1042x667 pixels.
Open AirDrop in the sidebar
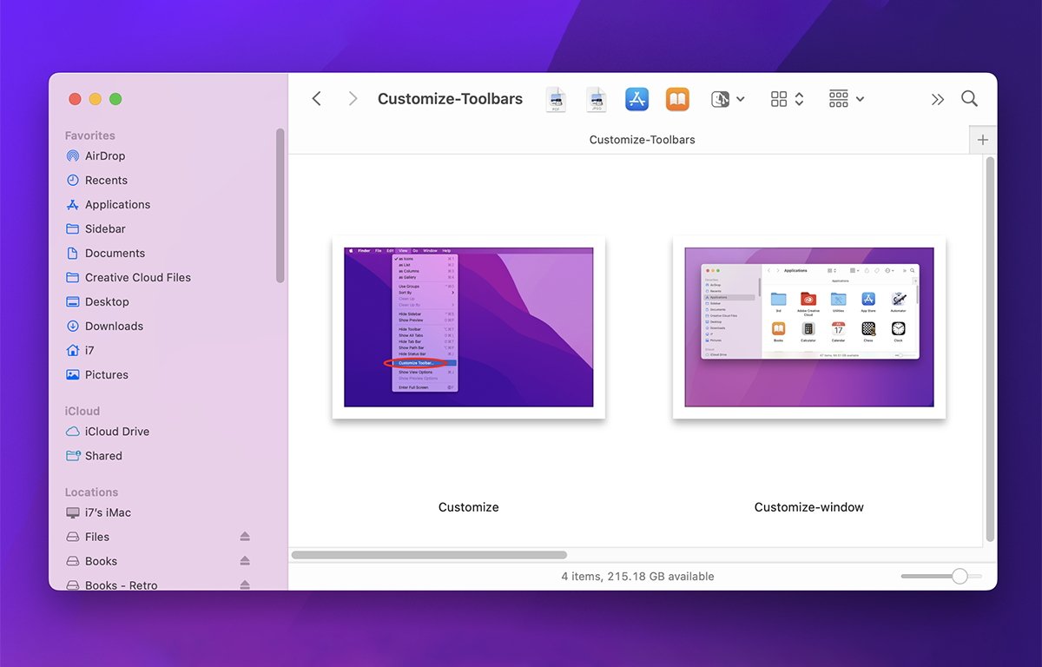[x=104, y=156]
